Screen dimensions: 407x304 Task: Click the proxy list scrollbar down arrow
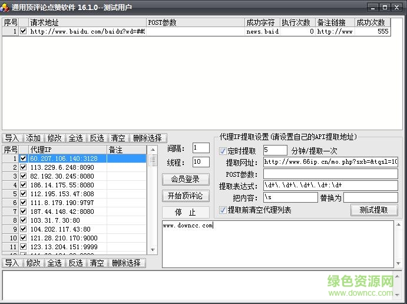(x=153, y=250)
